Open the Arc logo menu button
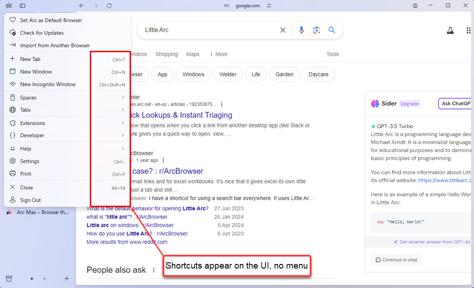This screenshot has height=288, width=474. coord(9,6)
